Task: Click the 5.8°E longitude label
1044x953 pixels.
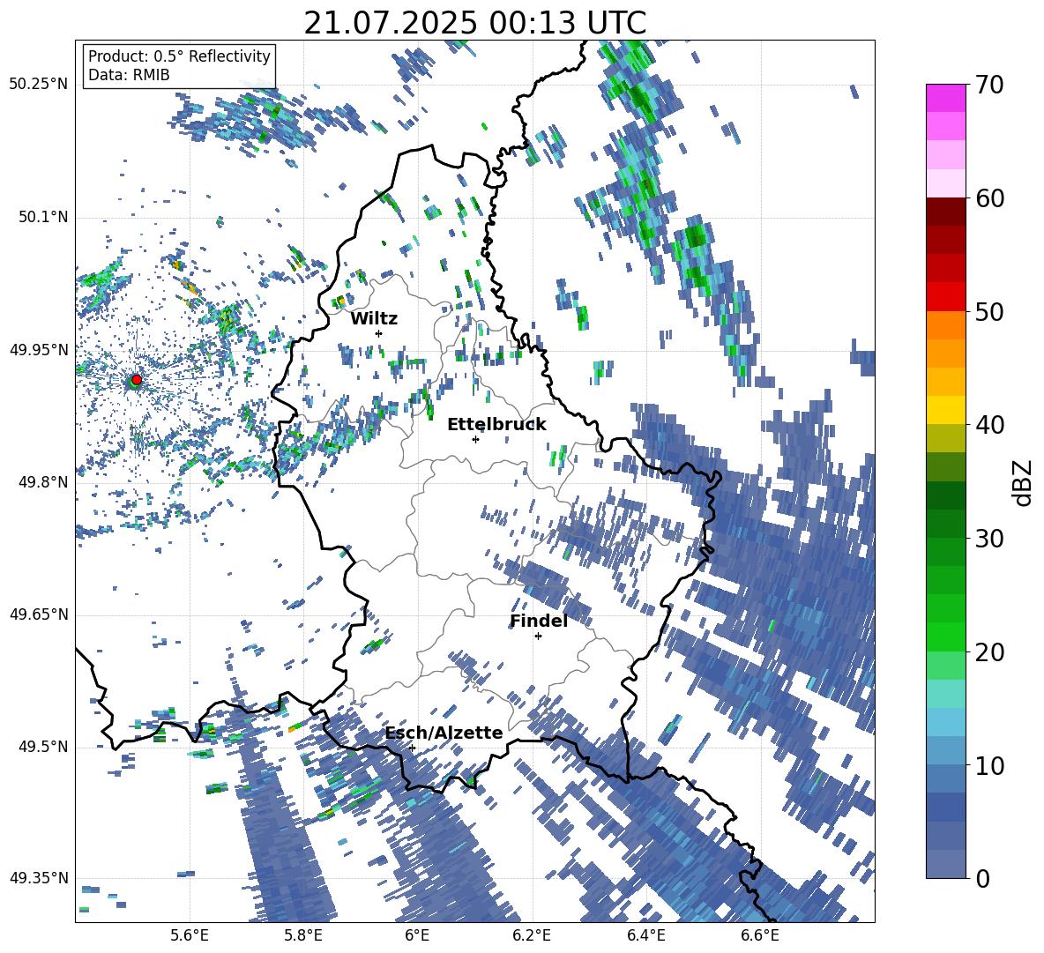Action: tap(303, 935)
